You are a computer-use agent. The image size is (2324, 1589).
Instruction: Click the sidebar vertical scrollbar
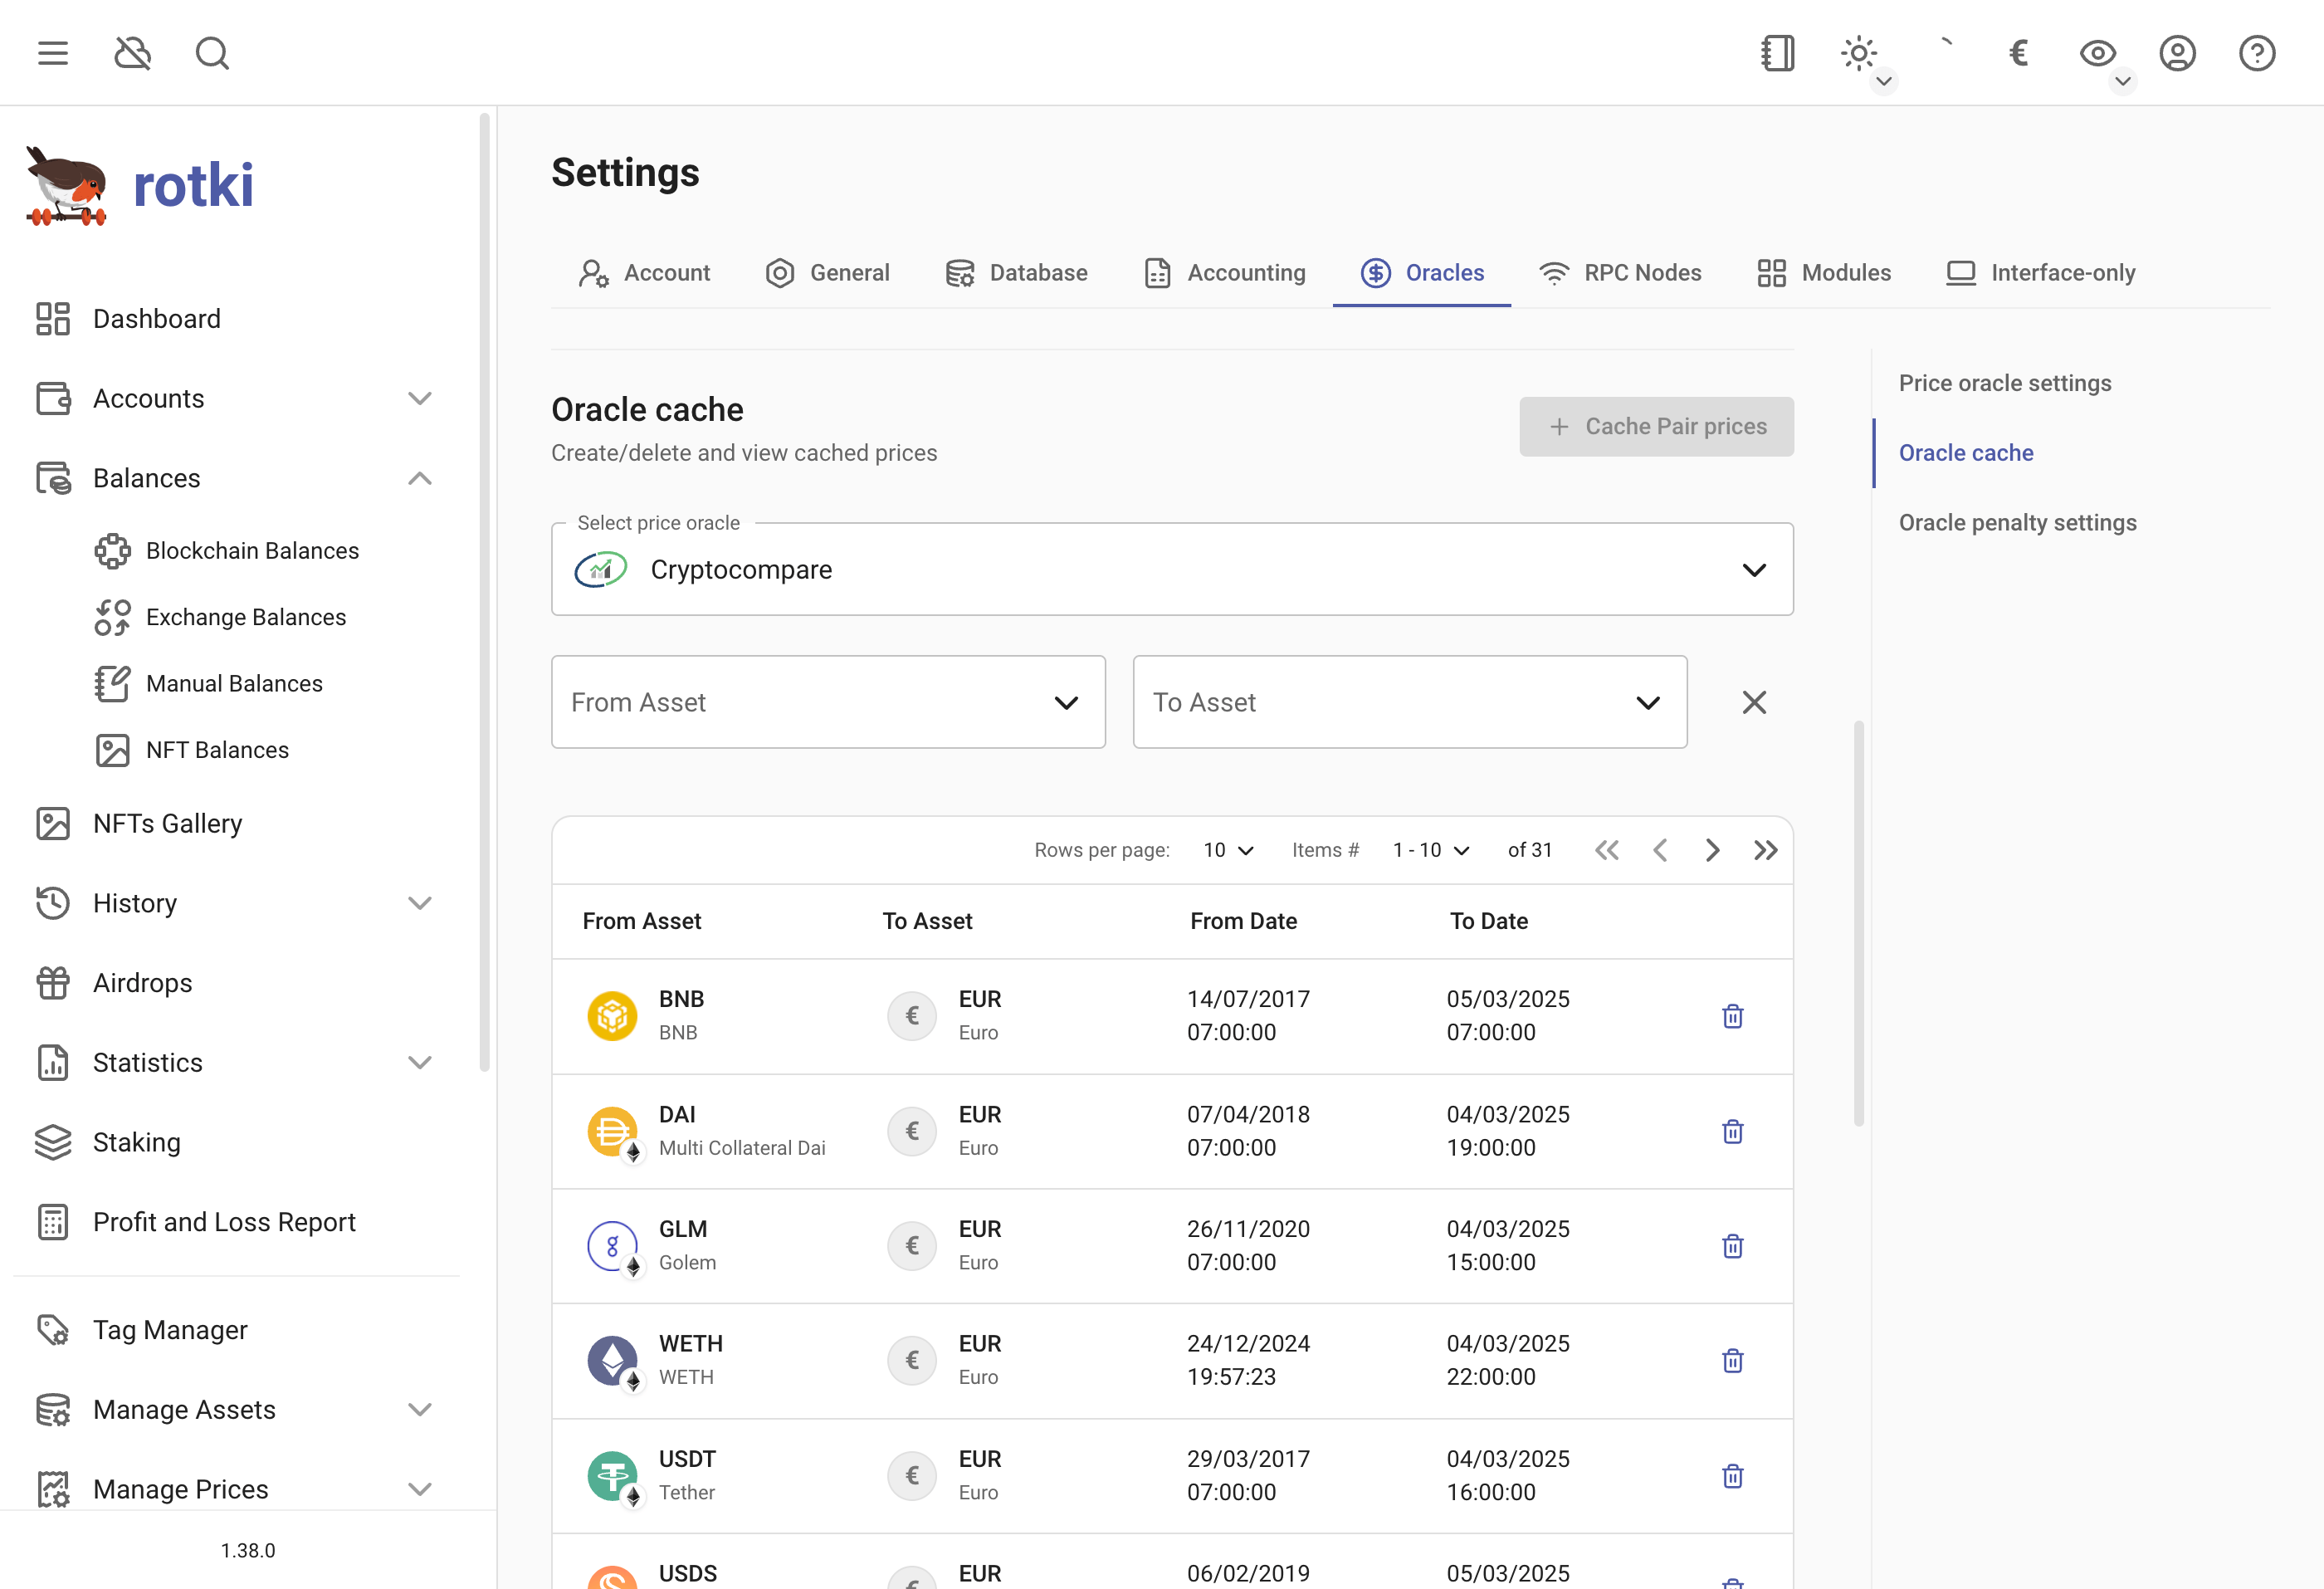(x=485, y=592)
